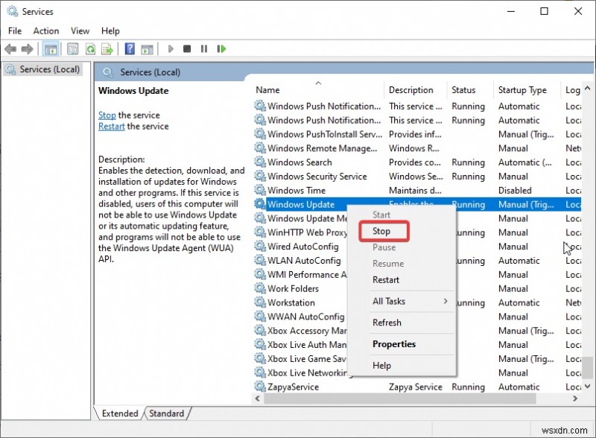Select the ZapyaService row
596x438 pixels.
417,387
